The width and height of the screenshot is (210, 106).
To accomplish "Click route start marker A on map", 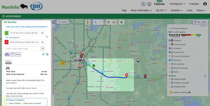I will [x=94, y=66].
